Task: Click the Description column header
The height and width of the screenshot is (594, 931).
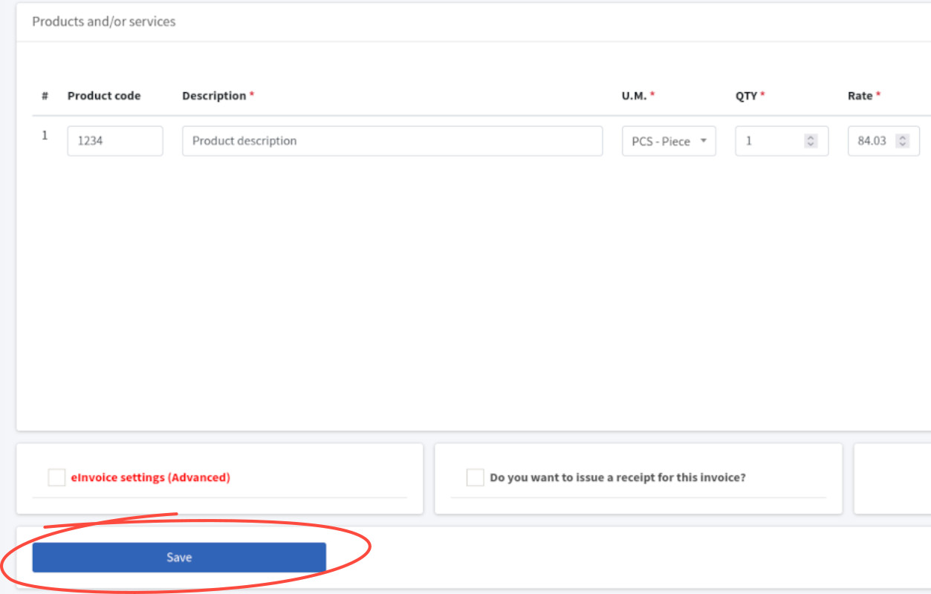Action: [214, 96]
